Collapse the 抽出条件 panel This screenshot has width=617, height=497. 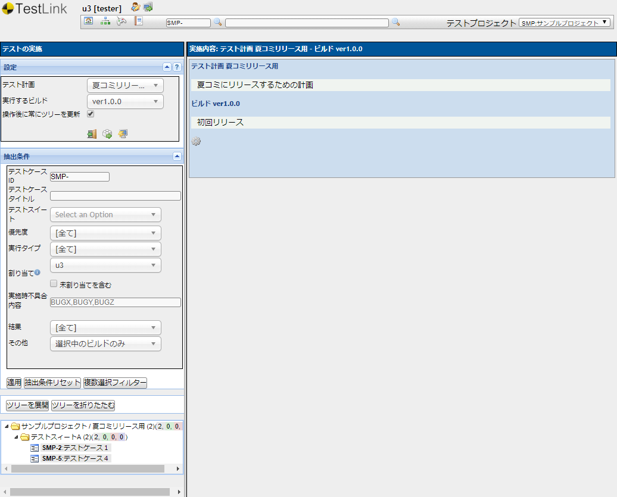176,156
